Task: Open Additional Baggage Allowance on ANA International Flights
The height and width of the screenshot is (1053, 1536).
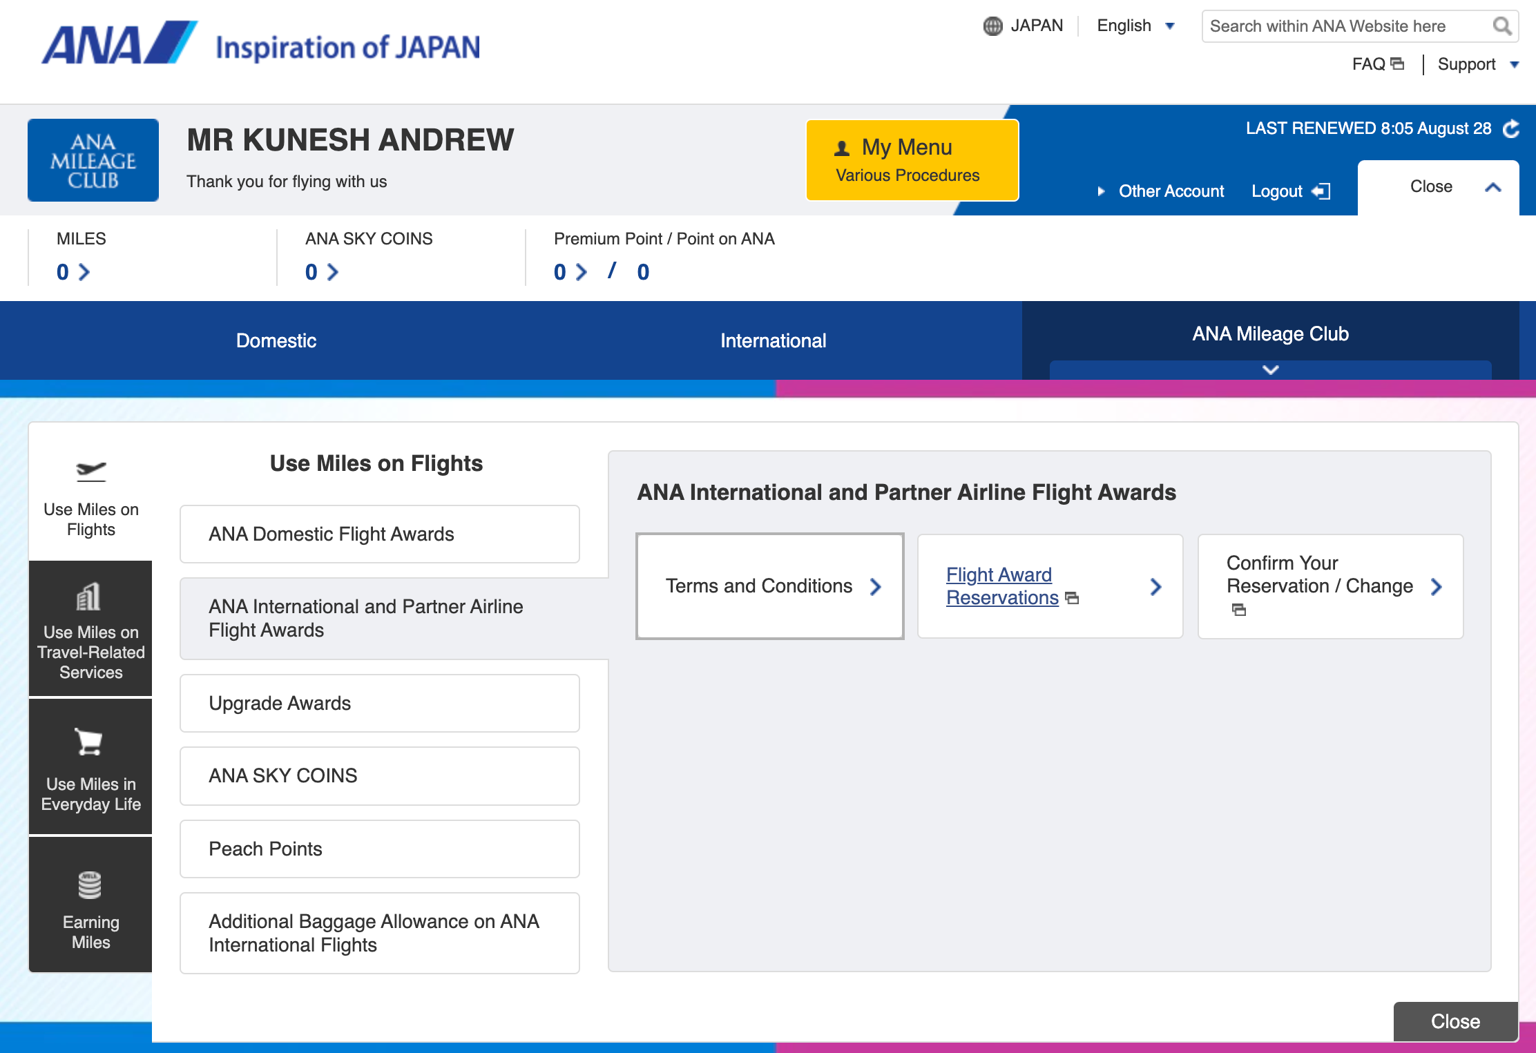Action: click(380, 934)
